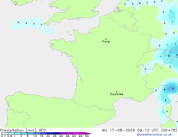Click the '0.1' legend value label
This screenshot has width=178, height=137.
(3, 136)
